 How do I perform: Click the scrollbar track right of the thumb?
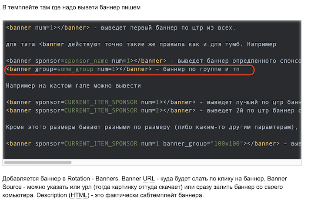tap(186, 163)
